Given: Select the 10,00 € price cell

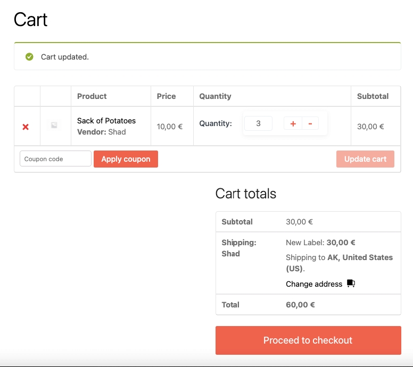Looking at the screenshot, I should (x=170, y=127).
